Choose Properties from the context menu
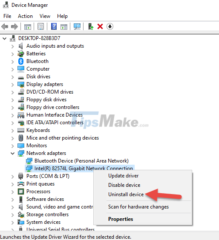Screen dimensions: 219x240 pyautogui.click(x=143, y=219)
